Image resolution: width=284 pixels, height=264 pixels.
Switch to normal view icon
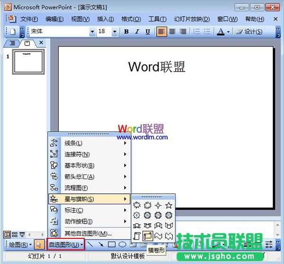click(x=7, y=235)
